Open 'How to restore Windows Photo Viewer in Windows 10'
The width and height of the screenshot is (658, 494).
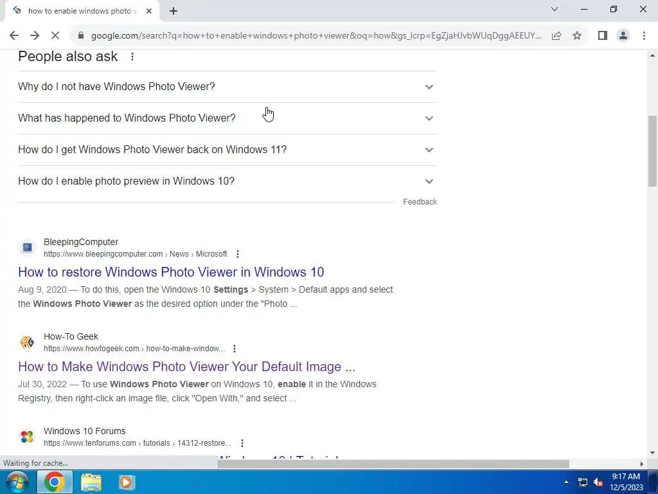coord(171,272)
